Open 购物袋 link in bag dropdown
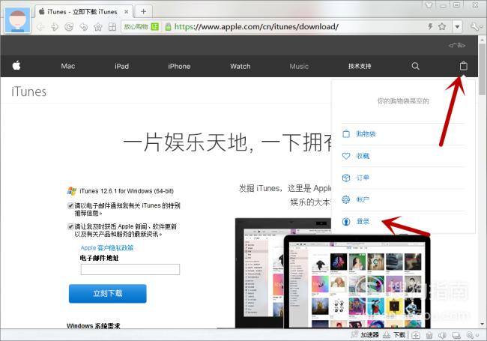The image size is (487, 341). pyautogui.click(x=366, y=134)
